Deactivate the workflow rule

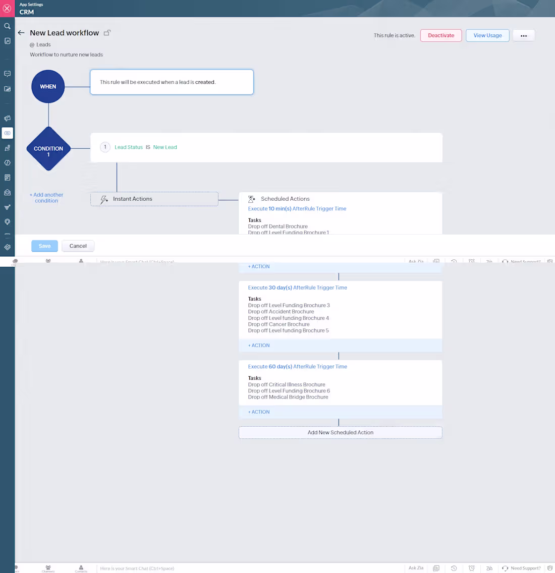[441, 35]
